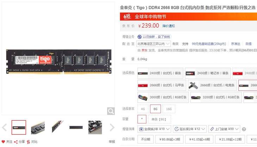Go to next thumbnails with right arrow
The image size is (257, 147).
pyautogui.click(x=112, y=128)
